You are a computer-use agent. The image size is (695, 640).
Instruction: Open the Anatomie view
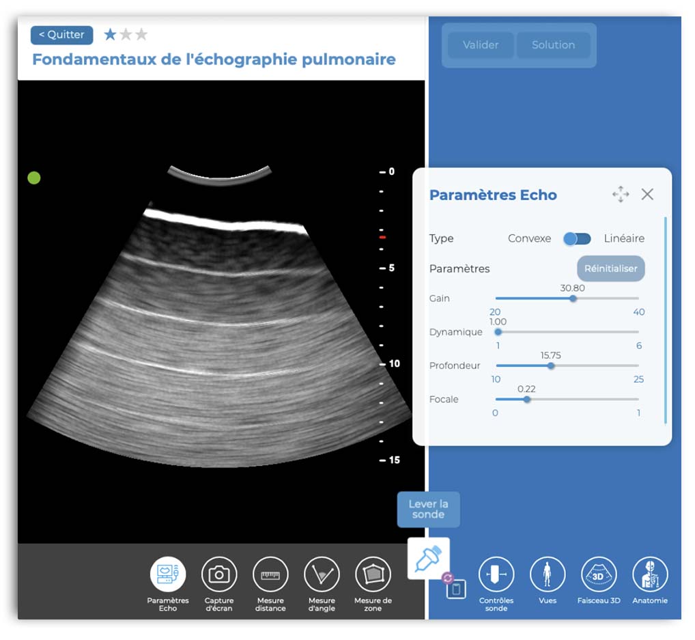[649, 574]
